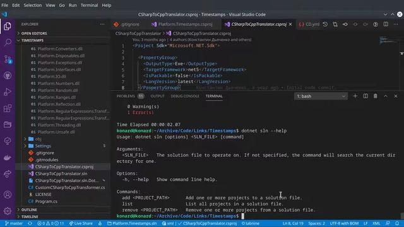404x227 pixels.
Task: Switch to the DEBUG CONSOLE tab
Action: 185,96
